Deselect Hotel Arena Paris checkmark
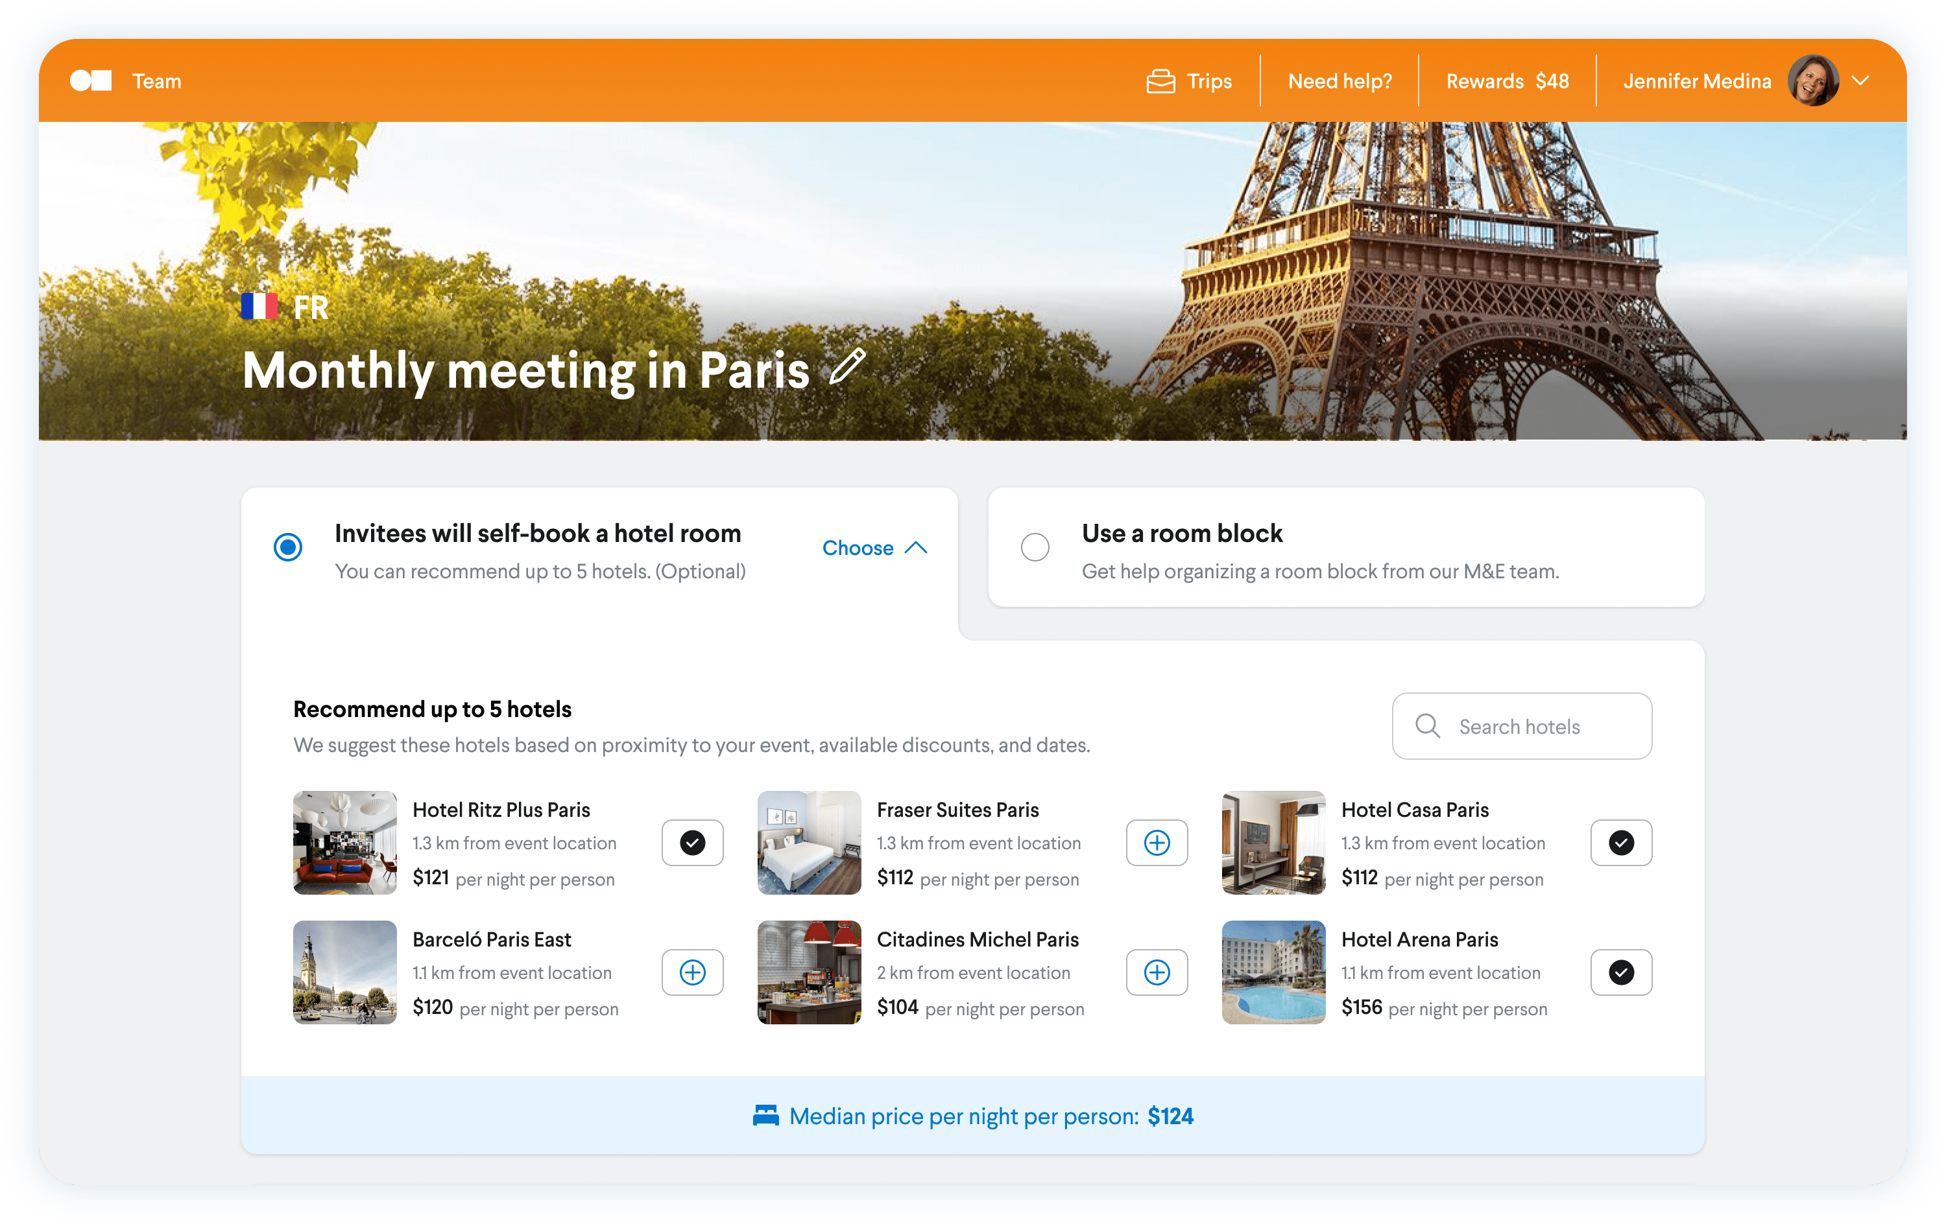 click(1621, 972)
